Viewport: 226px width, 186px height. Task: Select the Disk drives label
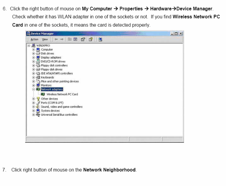coord(47,54)
